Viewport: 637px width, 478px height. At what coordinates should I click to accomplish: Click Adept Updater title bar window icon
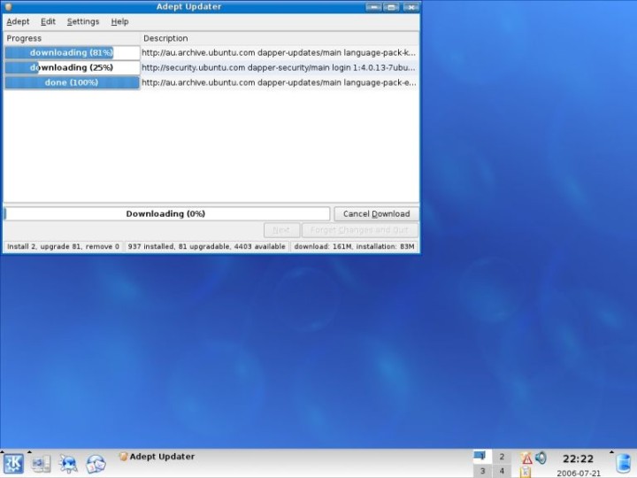(x=9, y=6)
